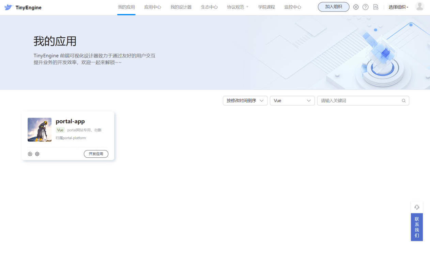Open the 生态中心 page

[x=209, y=6]
